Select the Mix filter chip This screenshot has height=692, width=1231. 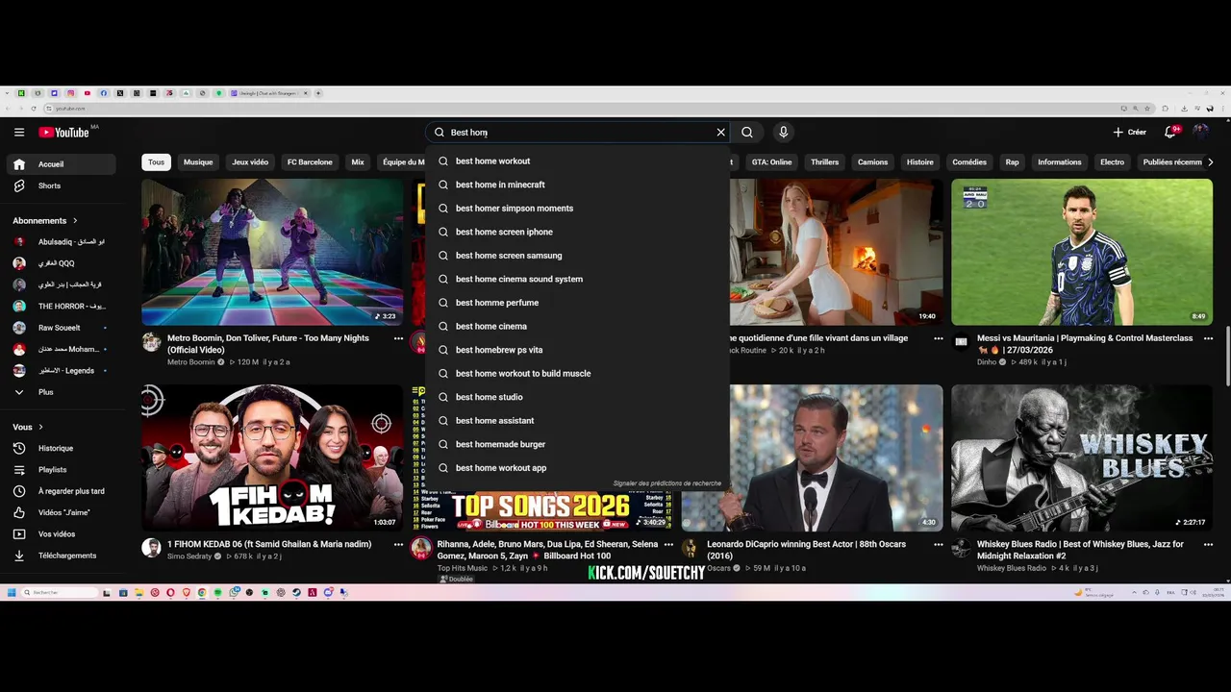pos(358,162)
